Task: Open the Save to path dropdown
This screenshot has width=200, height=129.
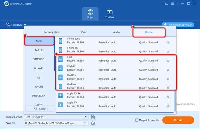Action: click(85, 123)
